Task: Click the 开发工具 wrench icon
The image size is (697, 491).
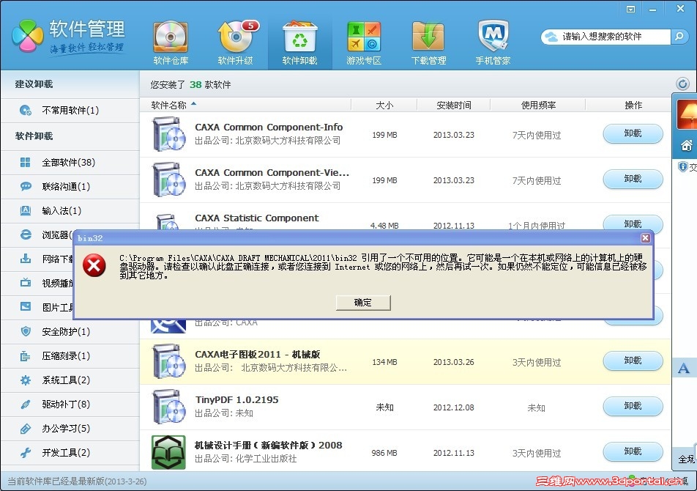Action: coord(26,452)
